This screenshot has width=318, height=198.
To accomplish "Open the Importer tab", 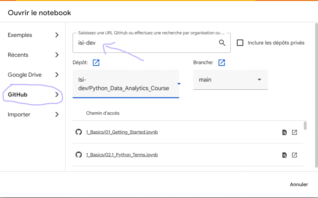I will pyautogui.click(x=19, y=115).
